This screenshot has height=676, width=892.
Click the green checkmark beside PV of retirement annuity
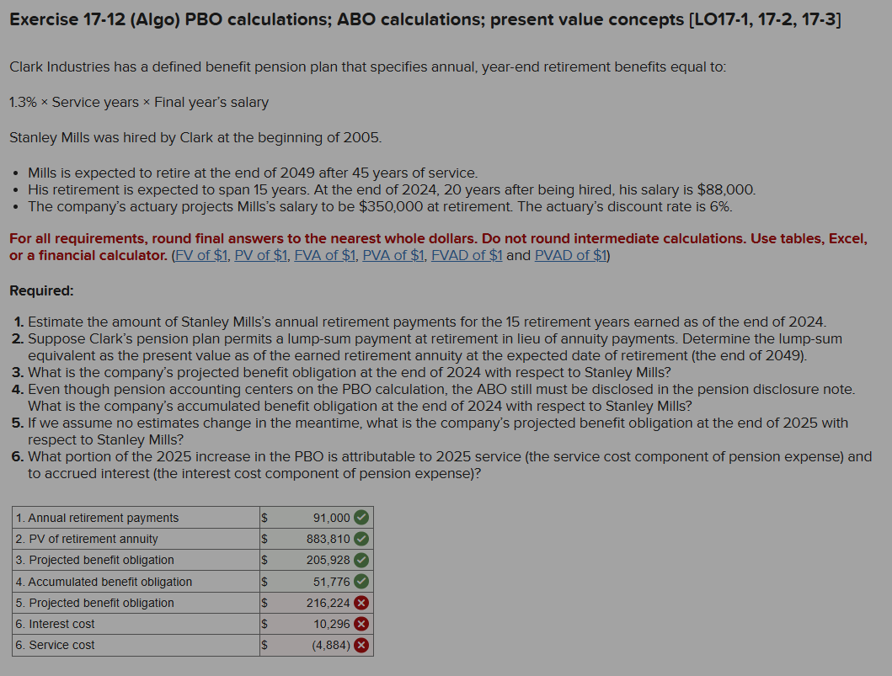click(x=361, y=539)
